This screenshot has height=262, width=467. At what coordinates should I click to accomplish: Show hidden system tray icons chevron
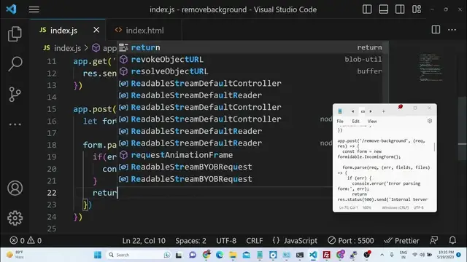382,255
